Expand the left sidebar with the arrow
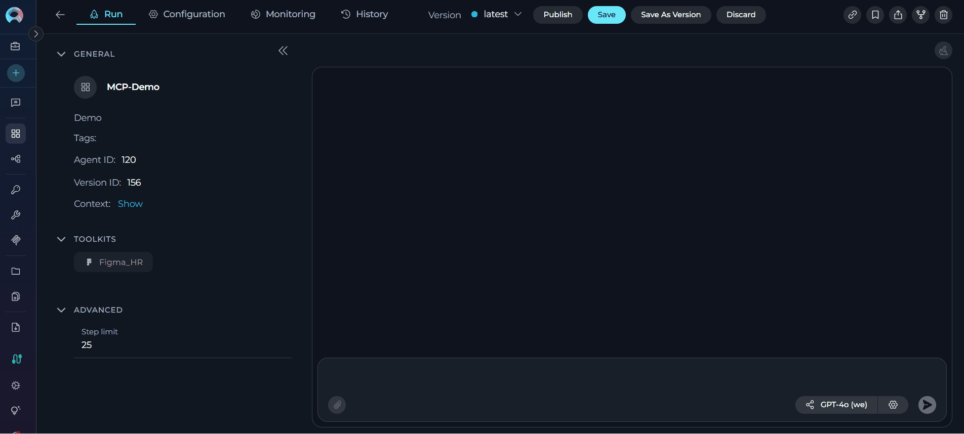Image resolution: width=964 pixels, height=434 pixels. coord(35,34)
